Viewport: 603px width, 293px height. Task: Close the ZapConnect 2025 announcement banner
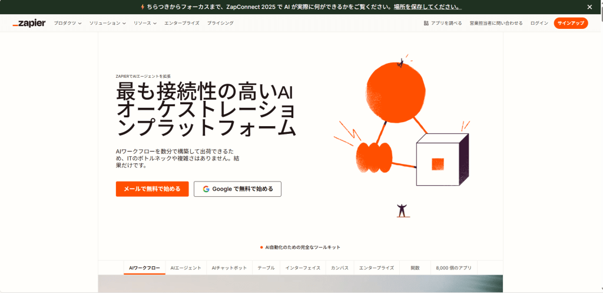click(x=589, y=7)
